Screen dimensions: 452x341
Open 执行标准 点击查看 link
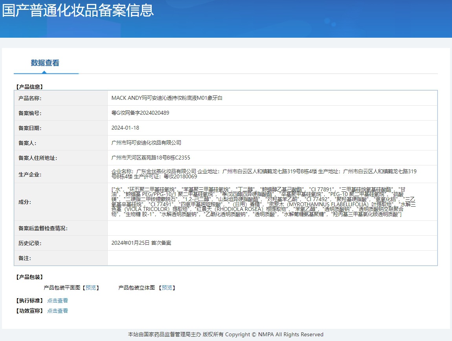(57, 301)
